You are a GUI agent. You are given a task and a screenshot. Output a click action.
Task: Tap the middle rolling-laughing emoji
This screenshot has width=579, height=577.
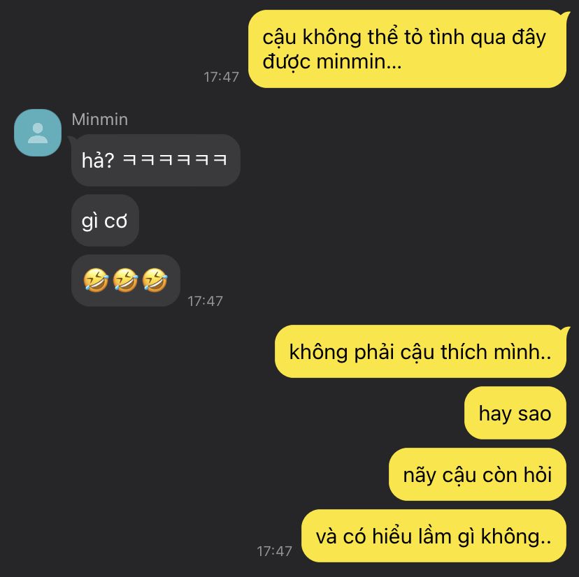pos(126,280)
